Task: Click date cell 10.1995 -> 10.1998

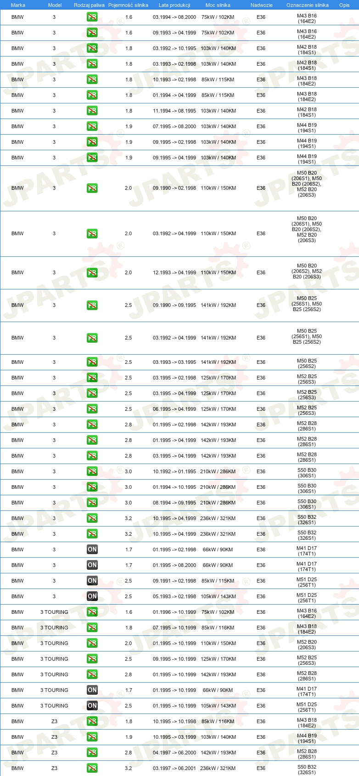Action: pyautogui.click(x=174, y=721)
